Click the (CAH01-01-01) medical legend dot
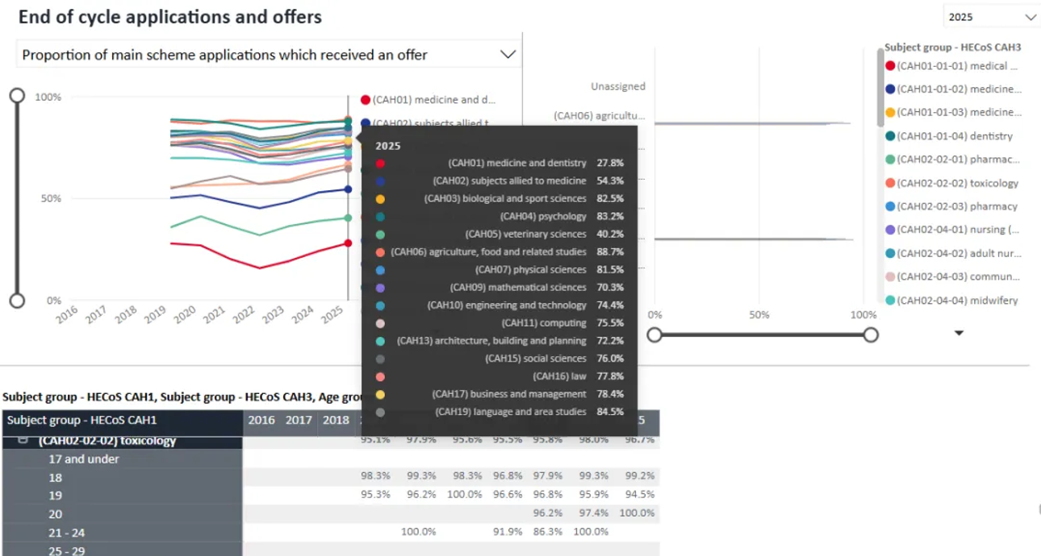 pyautogui.click(x=890, y=66)
